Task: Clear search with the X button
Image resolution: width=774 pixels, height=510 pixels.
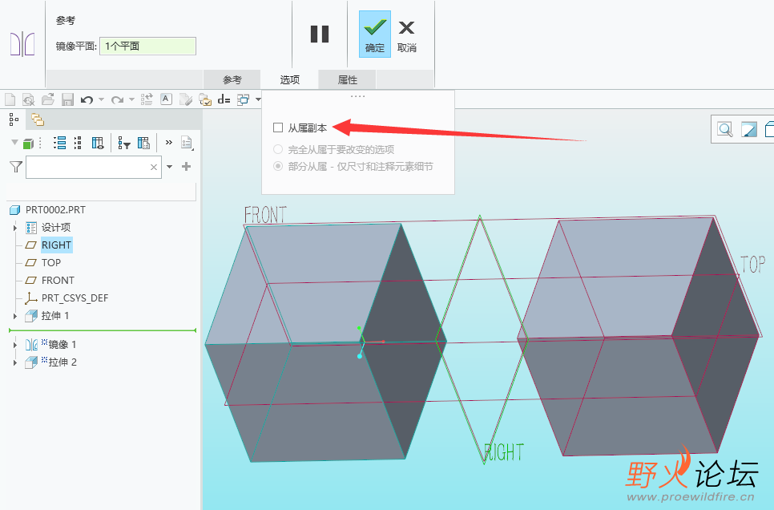Action: tap(154, 167)
